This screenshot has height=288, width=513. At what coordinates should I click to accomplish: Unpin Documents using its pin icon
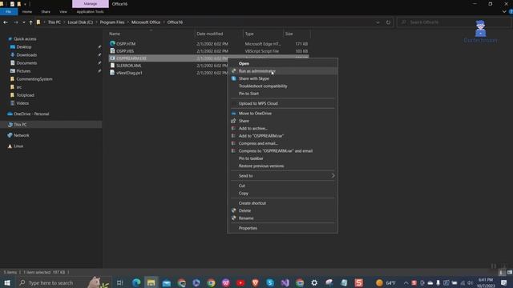tap(99, 62)
